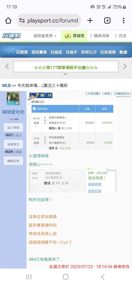Image resolution: width=132 pixels, height=285 pixels.
Task: Open the tab switcher showing 4
Action: (x=107, y=21)
